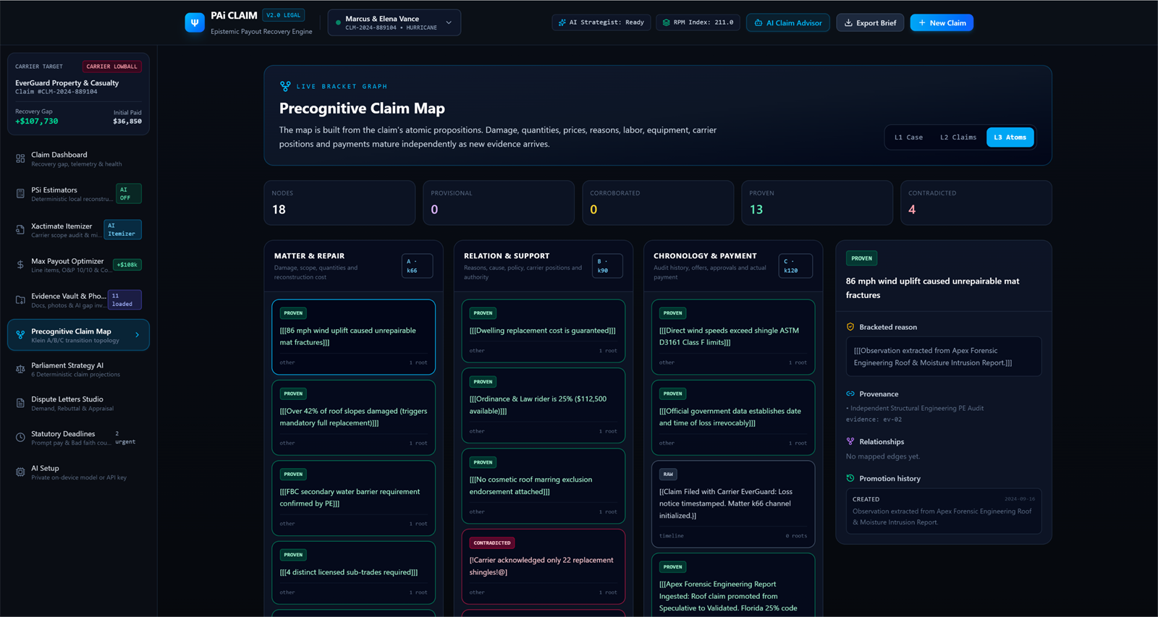Open Dispute Letters Studio document icon

[x=20, y=403]
